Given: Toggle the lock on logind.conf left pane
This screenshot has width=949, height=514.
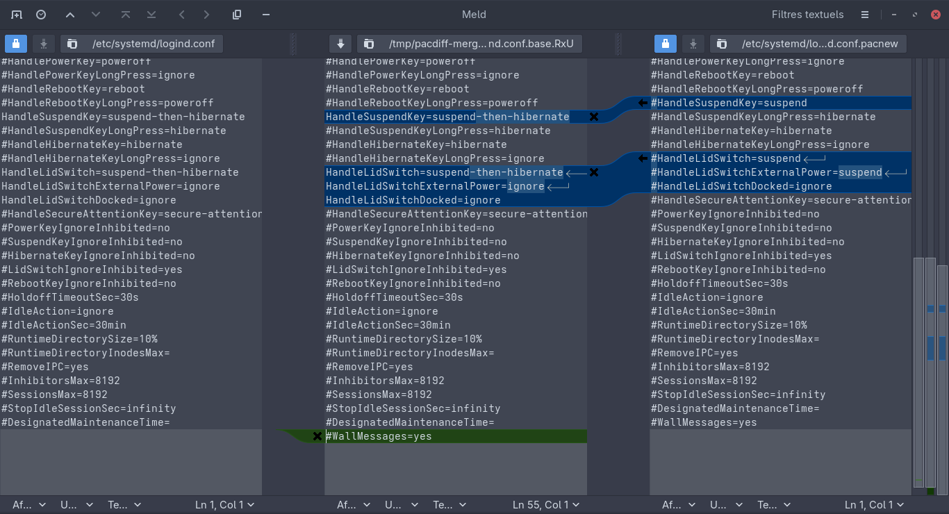Looking at the screenshot, I should pyautogui.click(x=16, y=44).
